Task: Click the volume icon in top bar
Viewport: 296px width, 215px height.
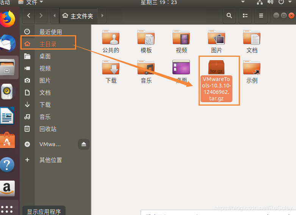Action: [x=270, y=2]
